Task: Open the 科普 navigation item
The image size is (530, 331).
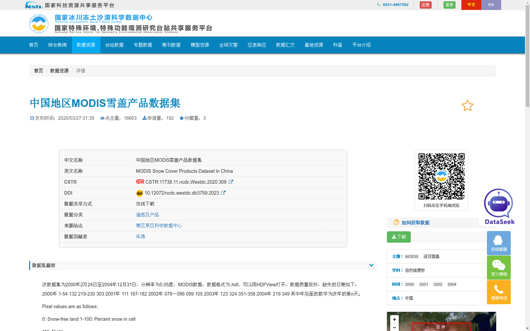Action: click(338, 45)
